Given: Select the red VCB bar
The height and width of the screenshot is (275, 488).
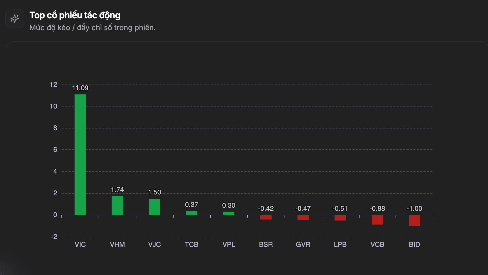Looking at the screenshot, I should [x=377, y=220].
